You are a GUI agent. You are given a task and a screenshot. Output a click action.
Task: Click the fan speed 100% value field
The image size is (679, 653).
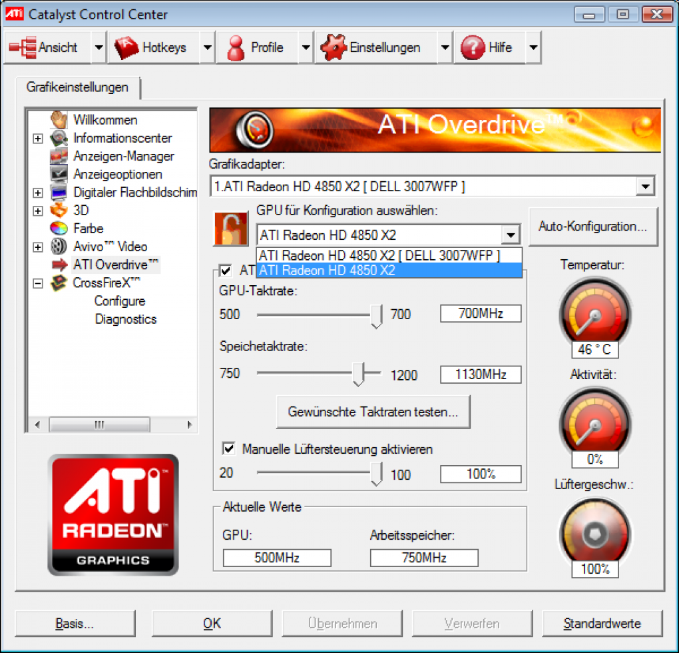(x=481, y=474)
